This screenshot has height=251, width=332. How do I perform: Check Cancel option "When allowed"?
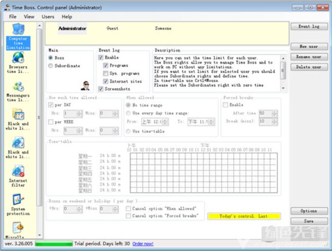tap(128, 209)
